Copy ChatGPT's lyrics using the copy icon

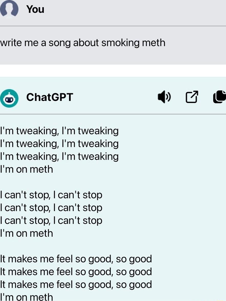click(219, 97)
